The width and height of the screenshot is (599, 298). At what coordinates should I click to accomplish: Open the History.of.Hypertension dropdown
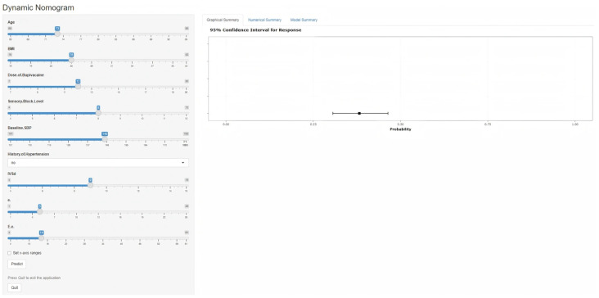[98, 163]
